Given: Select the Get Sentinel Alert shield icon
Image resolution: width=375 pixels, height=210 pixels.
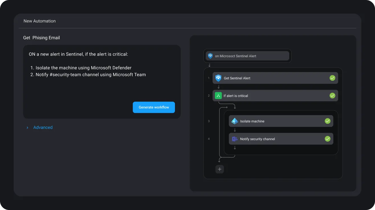Looking at the screenshot, I should (x=218, y=78).
